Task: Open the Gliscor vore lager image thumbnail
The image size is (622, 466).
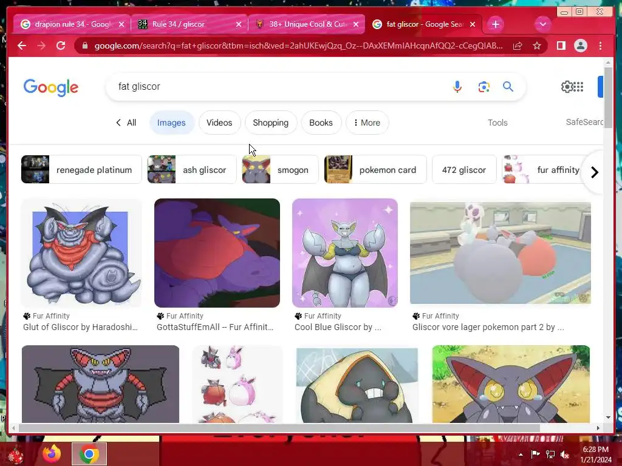Action: point(501,253)
